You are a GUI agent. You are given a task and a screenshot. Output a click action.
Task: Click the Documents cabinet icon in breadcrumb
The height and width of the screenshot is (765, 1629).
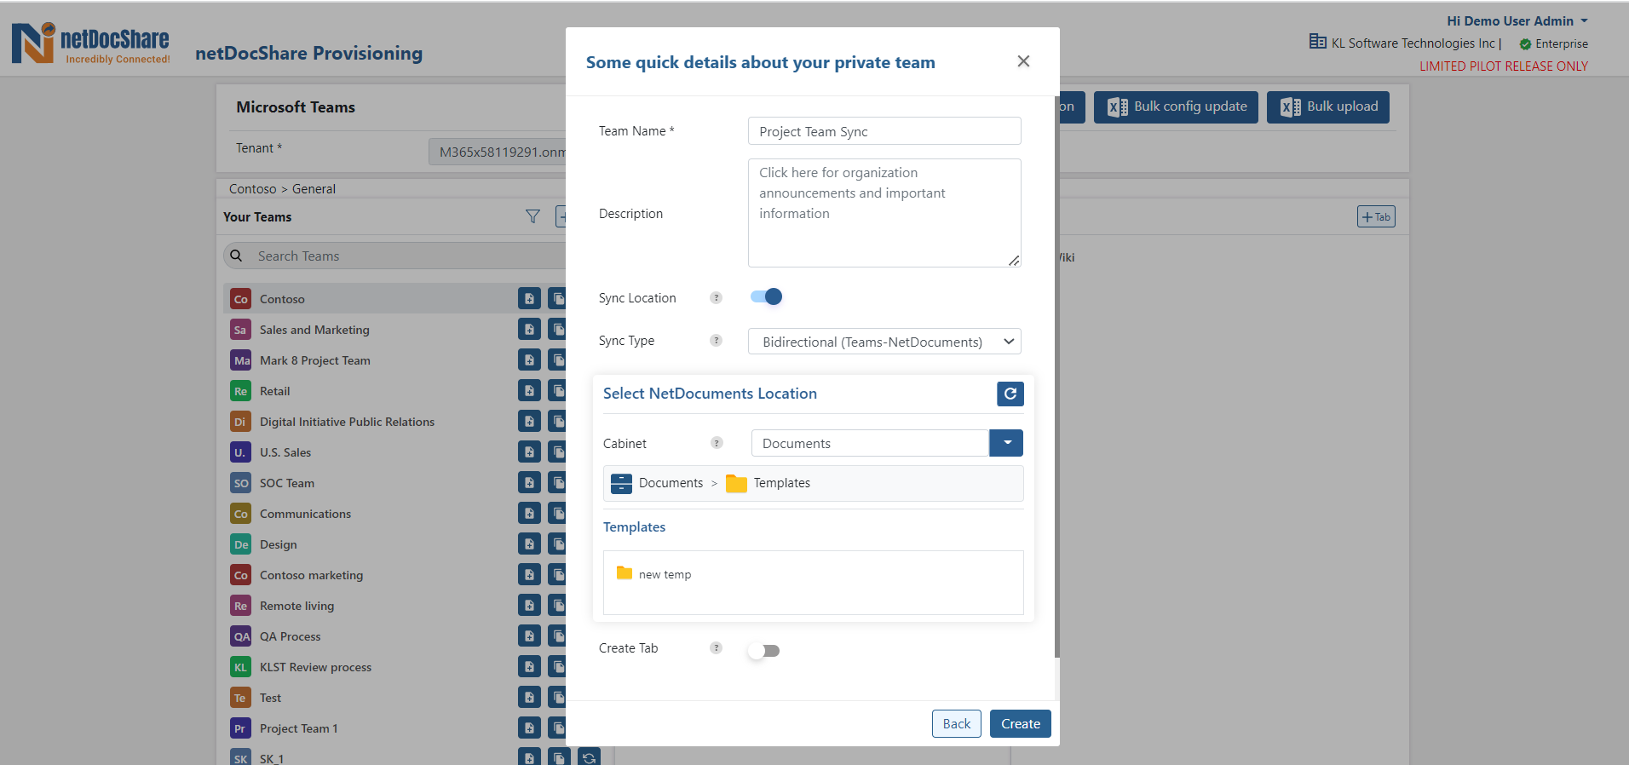click(622, 483)
